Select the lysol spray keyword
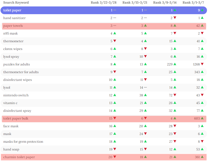 (11, 56)
